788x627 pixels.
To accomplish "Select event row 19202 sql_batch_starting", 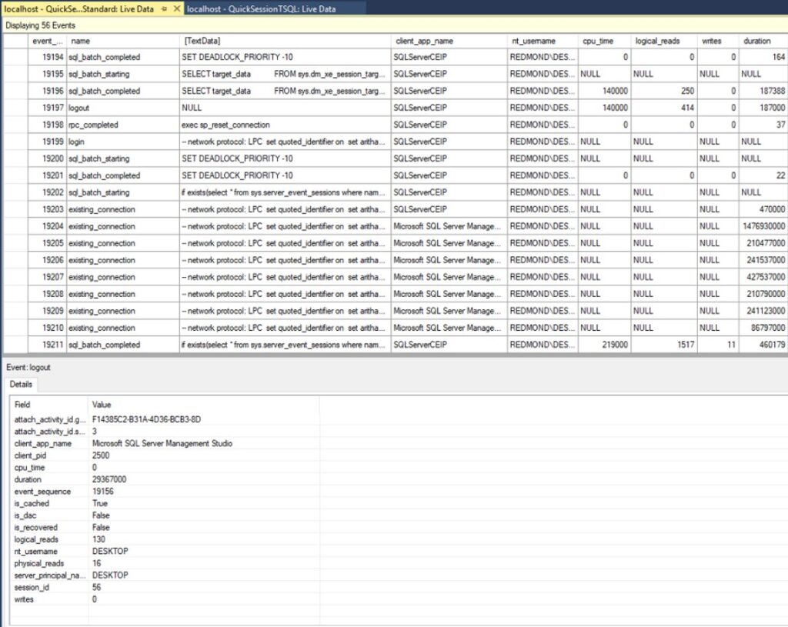I will [x=396, y=192].
